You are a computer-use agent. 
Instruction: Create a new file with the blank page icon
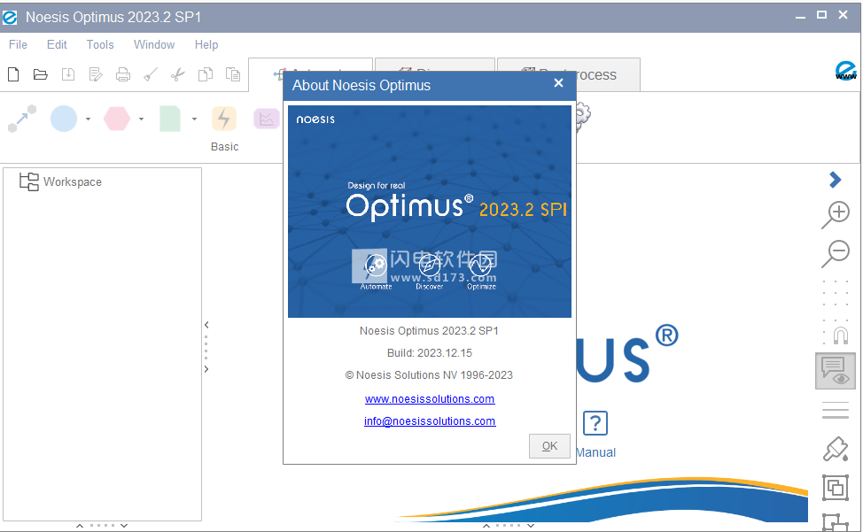[x=13, y=74]
